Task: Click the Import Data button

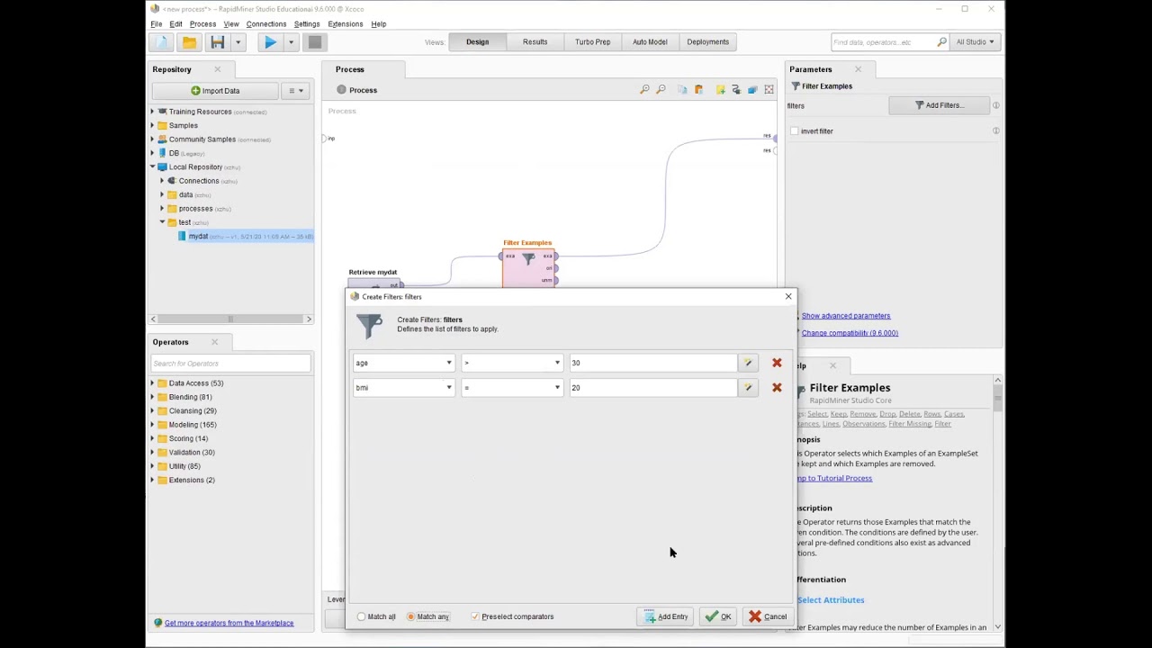Action: (x=215, y=91)
